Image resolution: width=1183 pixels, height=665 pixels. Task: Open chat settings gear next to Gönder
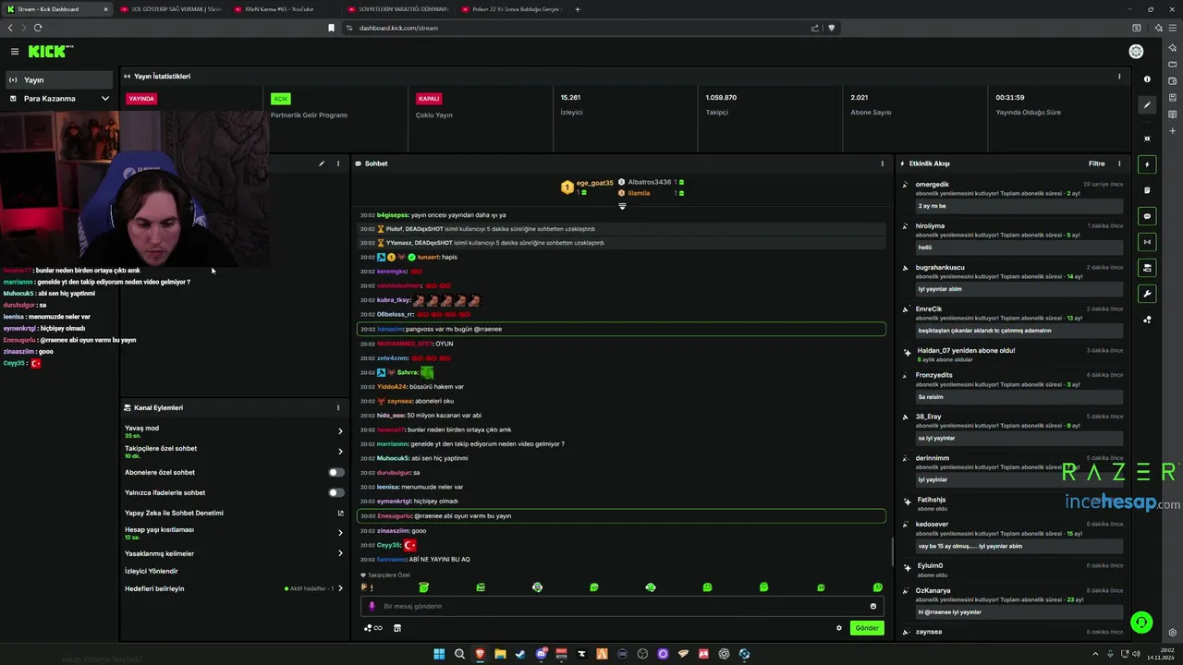click(839, 628)
